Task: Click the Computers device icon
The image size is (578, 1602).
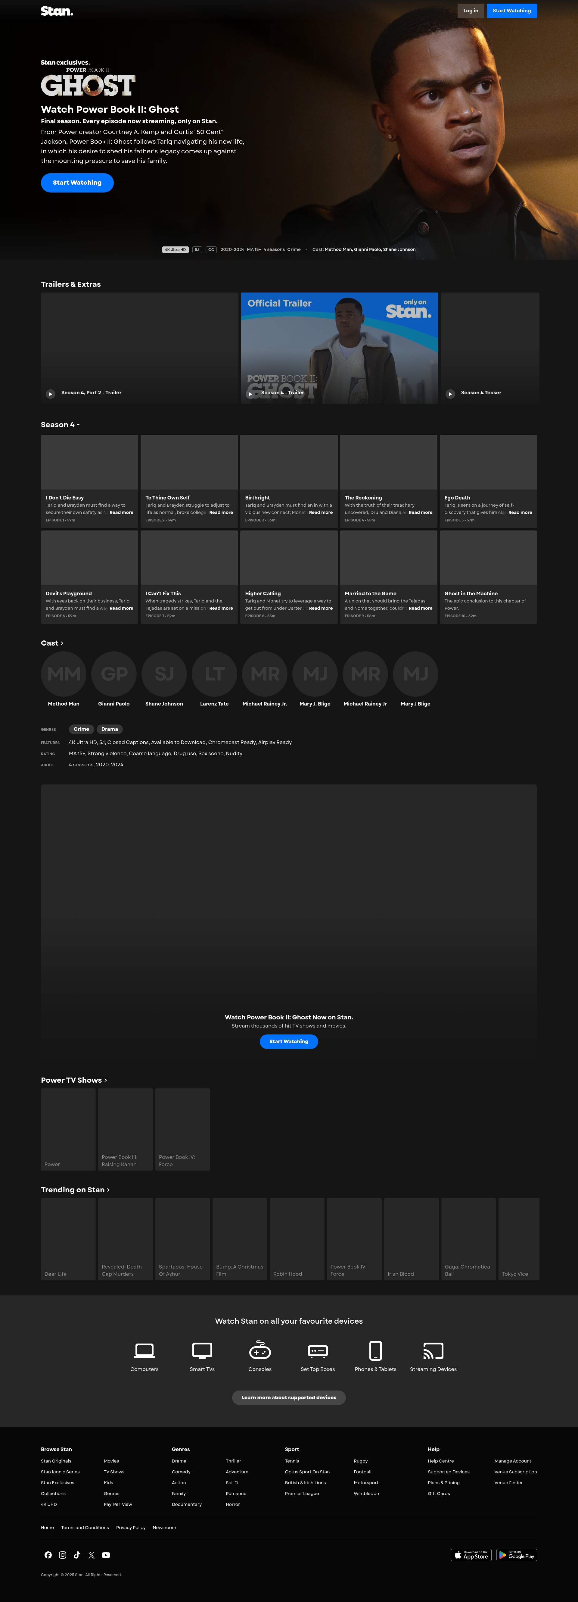Action: click(x=144, y=1351)
